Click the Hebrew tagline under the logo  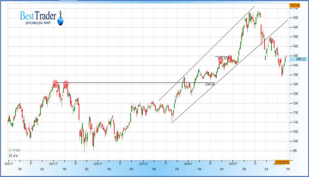(40, 23)
